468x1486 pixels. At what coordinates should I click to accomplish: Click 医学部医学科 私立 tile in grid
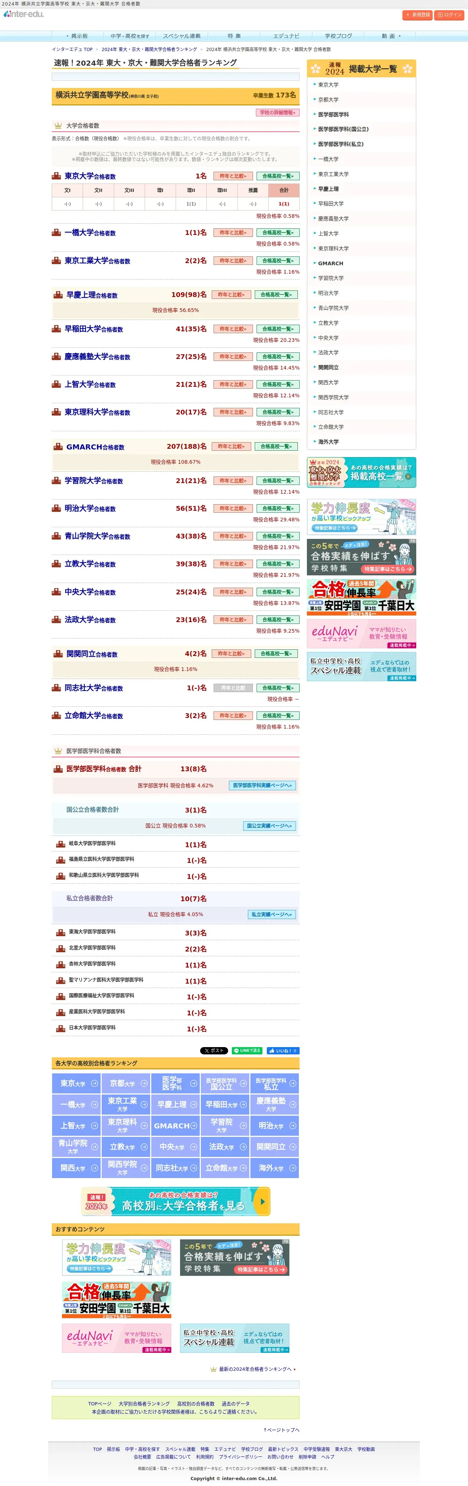pos(274,1083)
